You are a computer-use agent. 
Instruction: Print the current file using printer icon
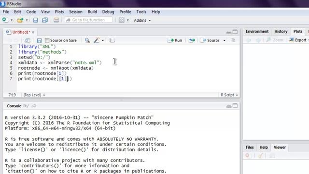coord(56,20)
